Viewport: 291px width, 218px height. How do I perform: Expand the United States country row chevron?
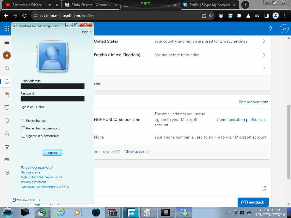pyautogui.click(x=264, y=41)
